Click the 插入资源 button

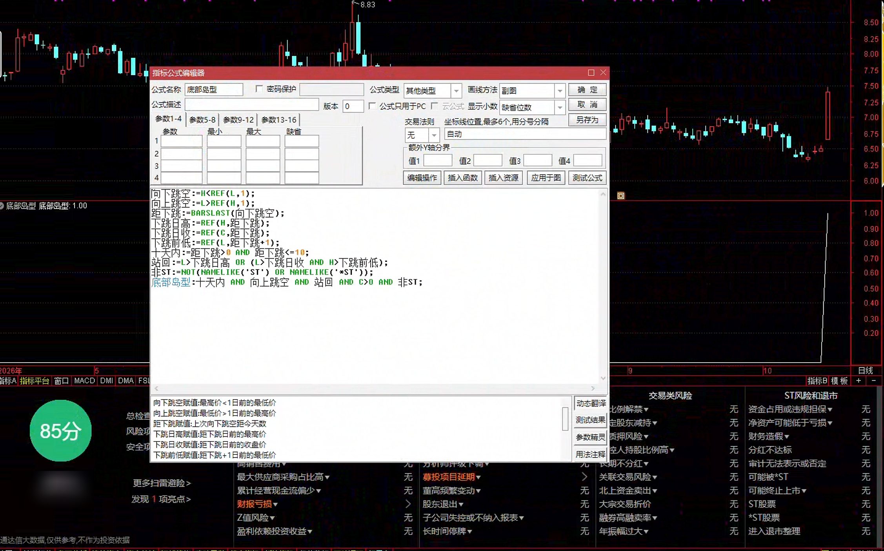503,178
